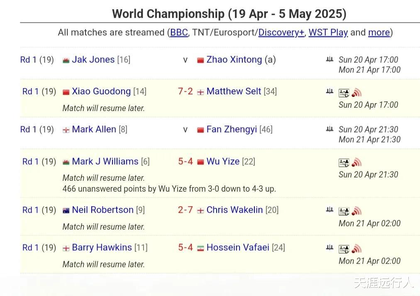Click the "more" streaming options link
The width and height of the screenshot is (420, 296).
[x=378, y=32]
